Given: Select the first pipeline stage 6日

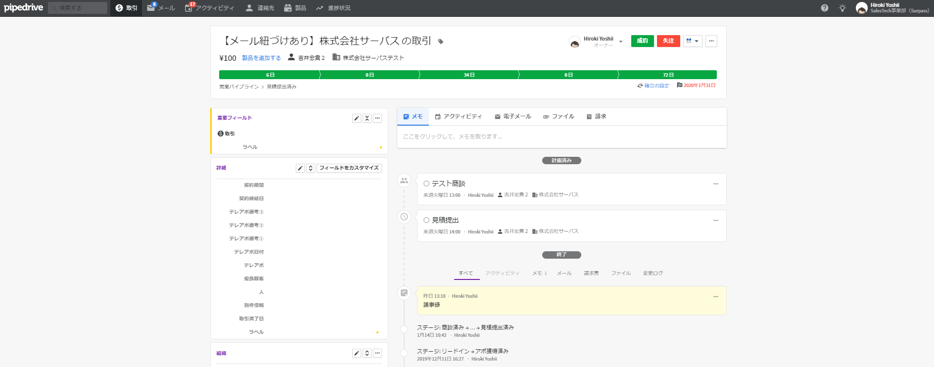Looking at the screenshot, I should point(270,75).
